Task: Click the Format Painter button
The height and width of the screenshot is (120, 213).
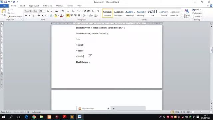Action: (x=15, y=17)
